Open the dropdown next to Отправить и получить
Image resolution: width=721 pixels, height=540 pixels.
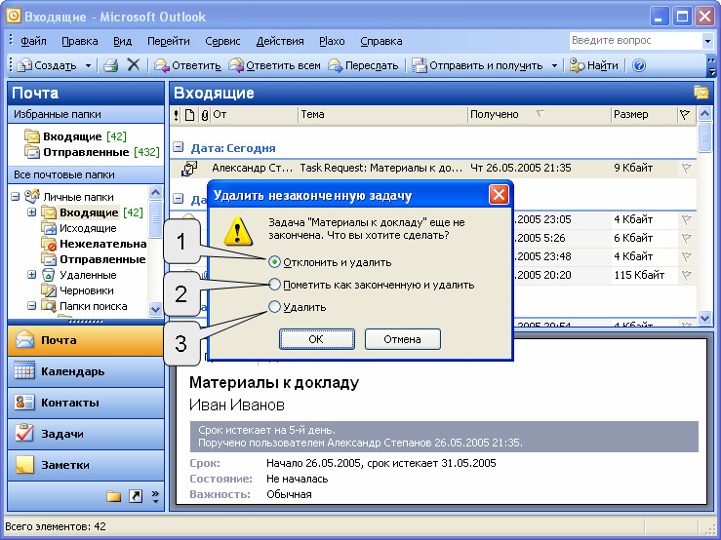click(x=554, y=65)
